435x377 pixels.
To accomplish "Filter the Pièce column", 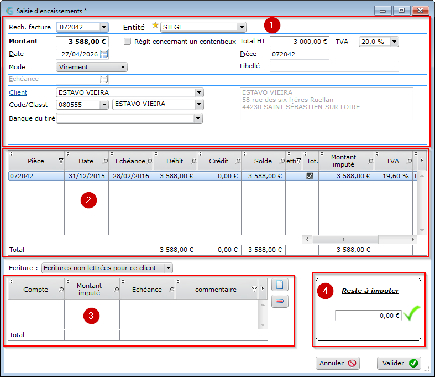I will [x=61, y=161].
